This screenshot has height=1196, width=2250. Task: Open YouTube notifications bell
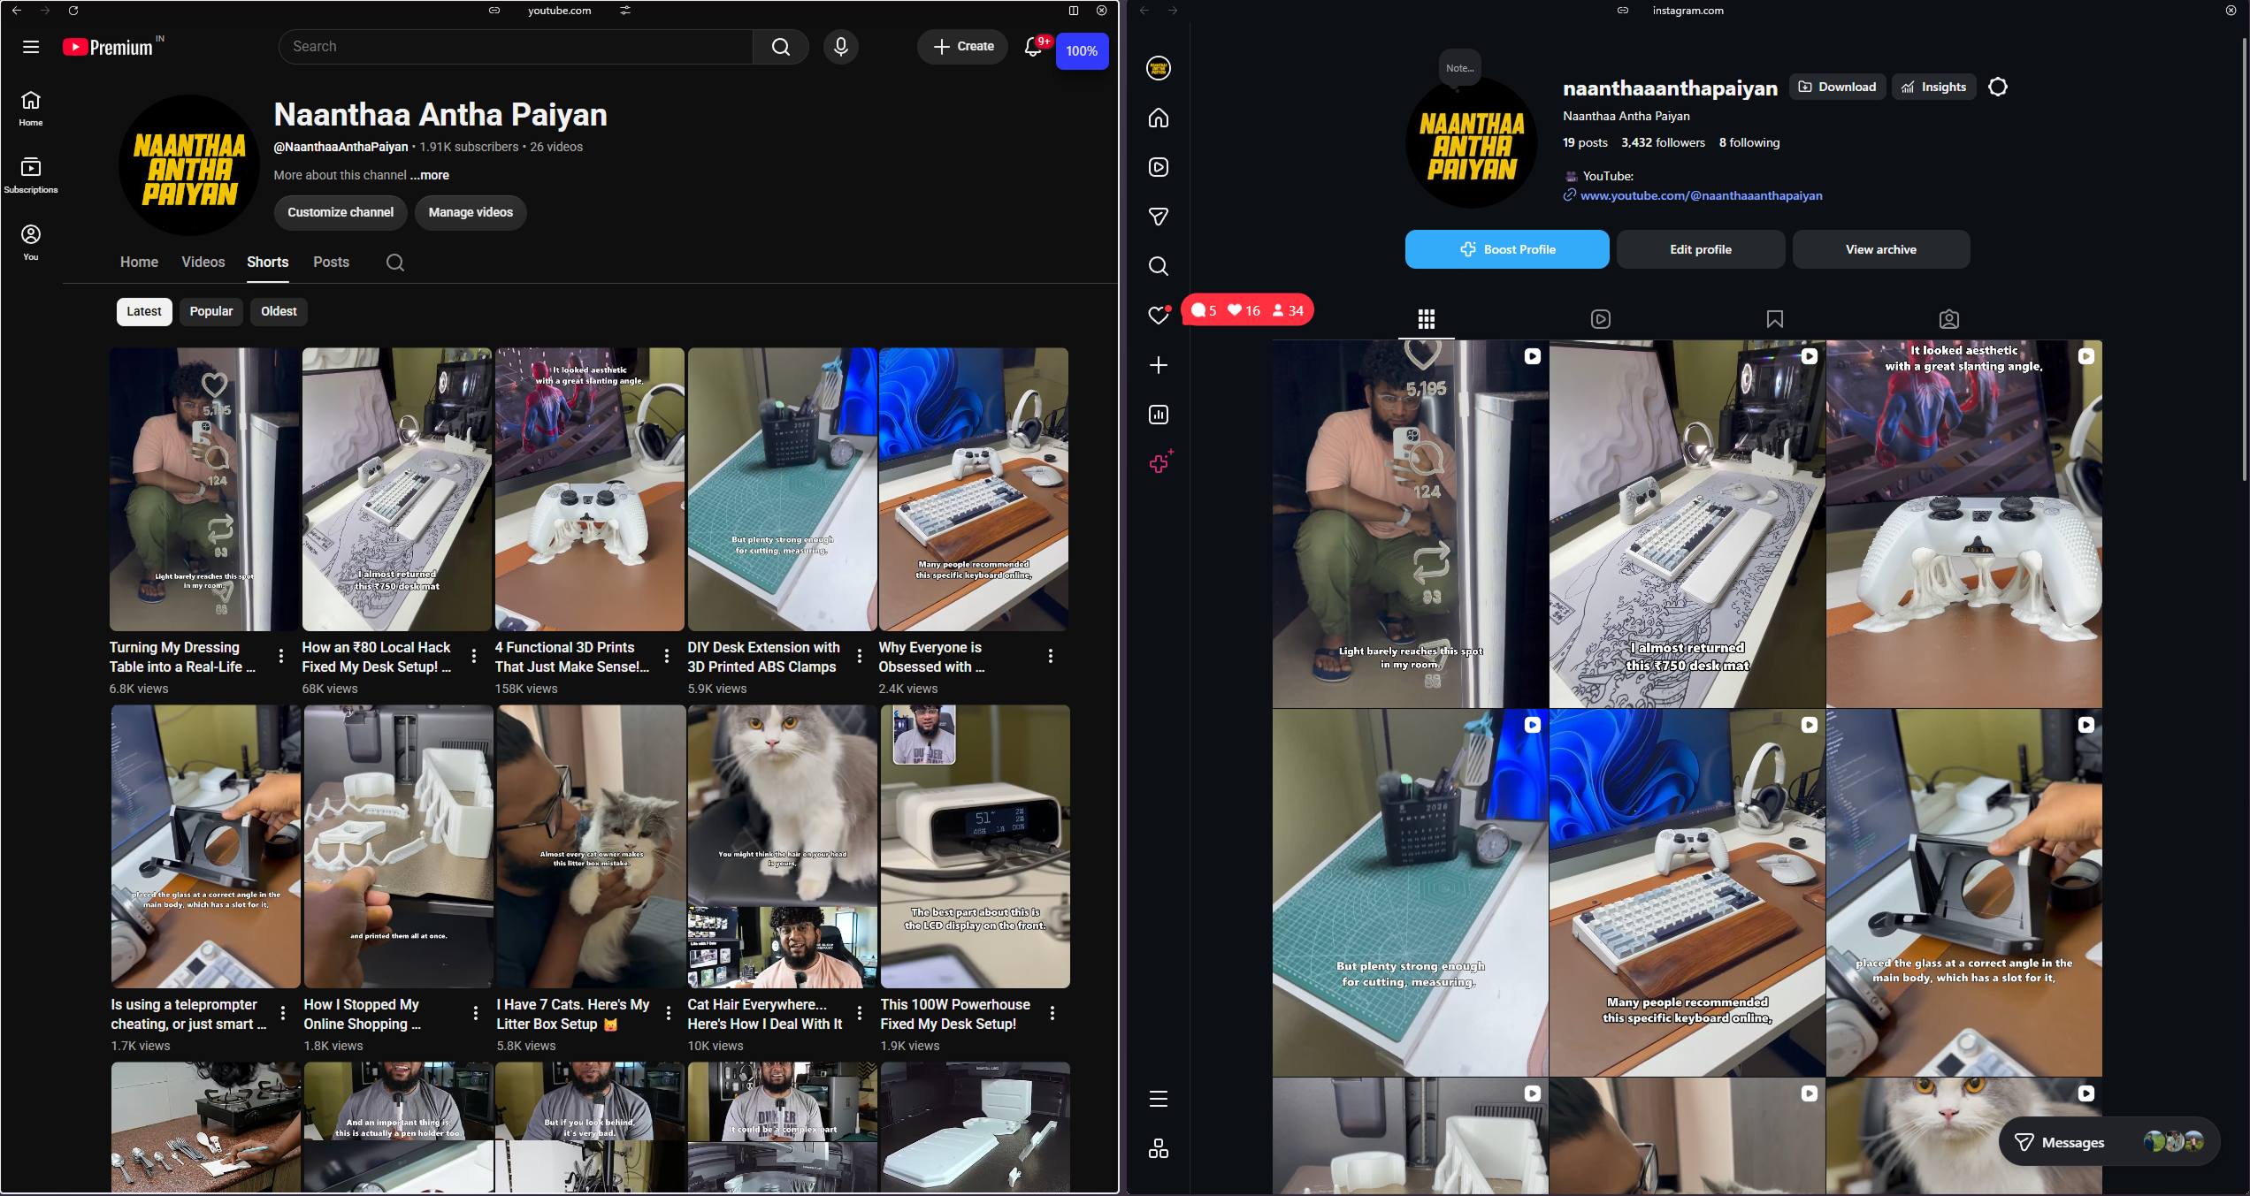pyautogui.click(x=1033, y=47)
